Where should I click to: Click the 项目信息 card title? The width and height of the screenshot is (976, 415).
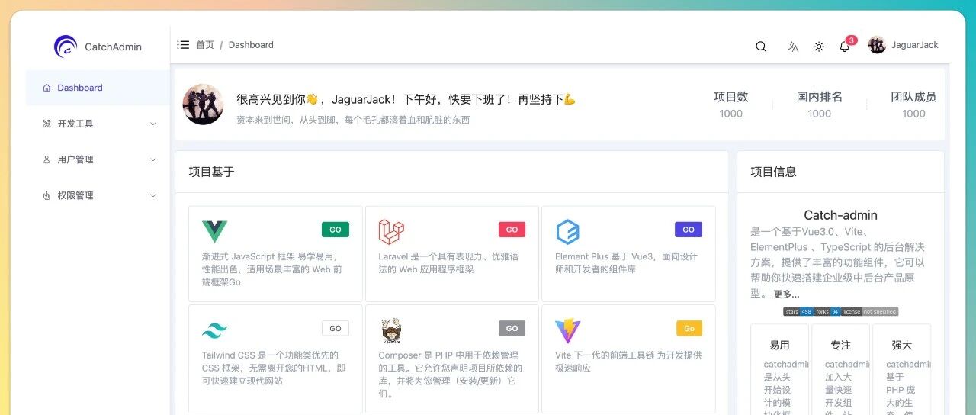pyautogui.click(x=774, y=172)
